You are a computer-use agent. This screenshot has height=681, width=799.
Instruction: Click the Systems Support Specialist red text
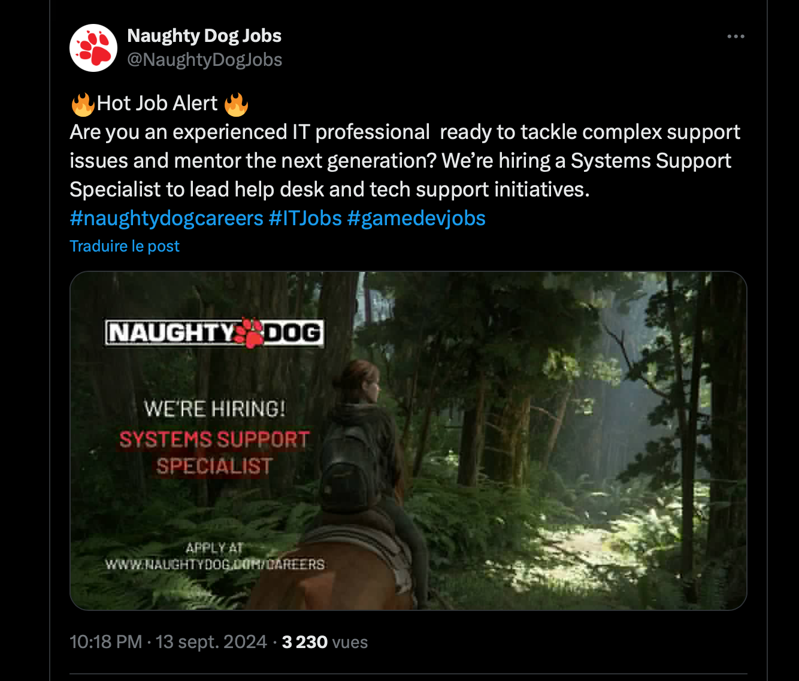pos(214,452)
